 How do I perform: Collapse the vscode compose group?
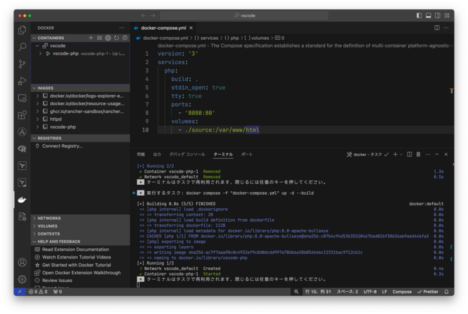click(37, 46)
